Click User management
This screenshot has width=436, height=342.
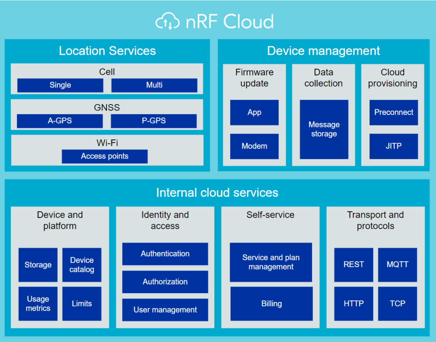coord(165,310)
